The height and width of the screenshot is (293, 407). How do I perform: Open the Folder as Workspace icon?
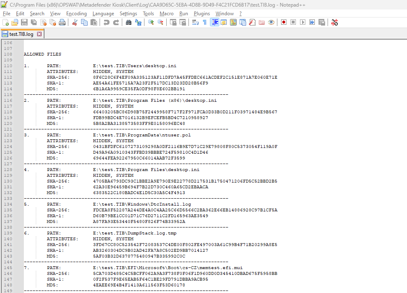[262, 22]
